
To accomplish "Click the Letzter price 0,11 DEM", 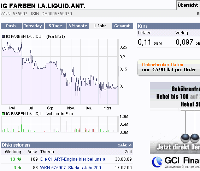I will (x=150, y=42).
